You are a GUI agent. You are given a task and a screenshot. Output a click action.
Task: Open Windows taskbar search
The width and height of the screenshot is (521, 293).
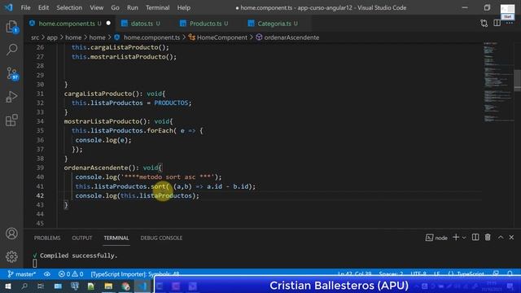(24, 286)
